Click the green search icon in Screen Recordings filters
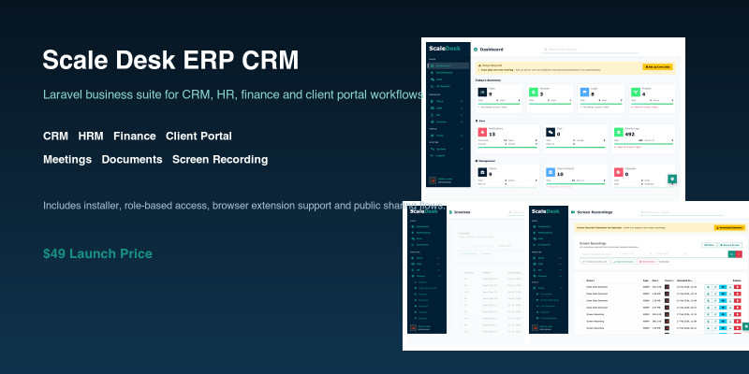This screenshot has width=749, height=374. tap(731, 253)
